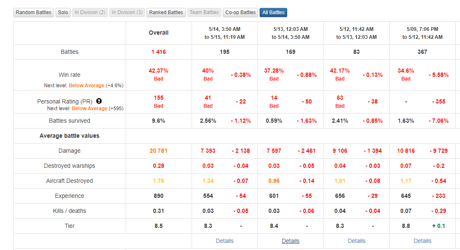Open Details for 5/14 to 5/15 period

point(225,241)
